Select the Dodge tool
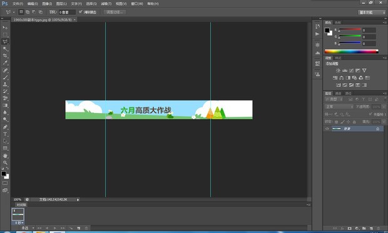 coord(5,119)
